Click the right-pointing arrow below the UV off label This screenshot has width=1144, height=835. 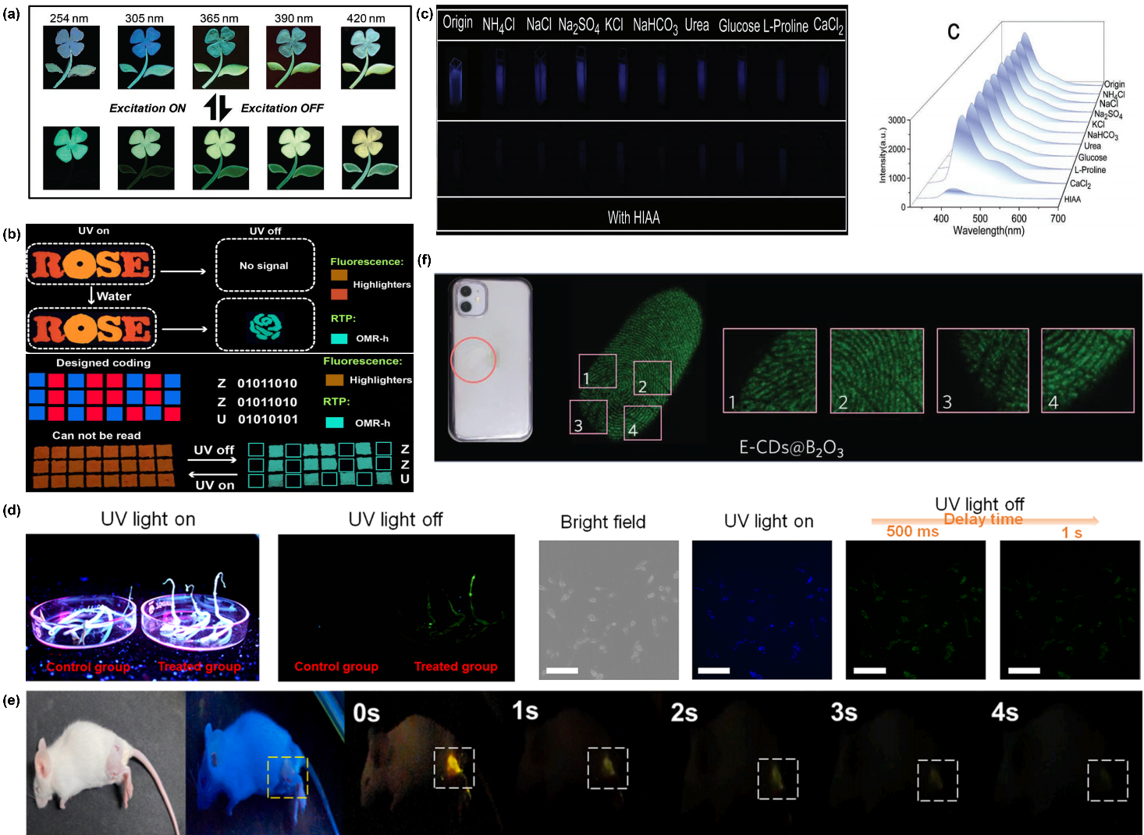click(x=213, y=460)
